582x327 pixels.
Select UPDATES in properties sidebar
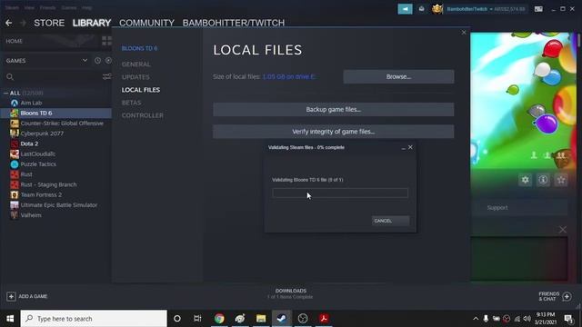pos(135,77)
